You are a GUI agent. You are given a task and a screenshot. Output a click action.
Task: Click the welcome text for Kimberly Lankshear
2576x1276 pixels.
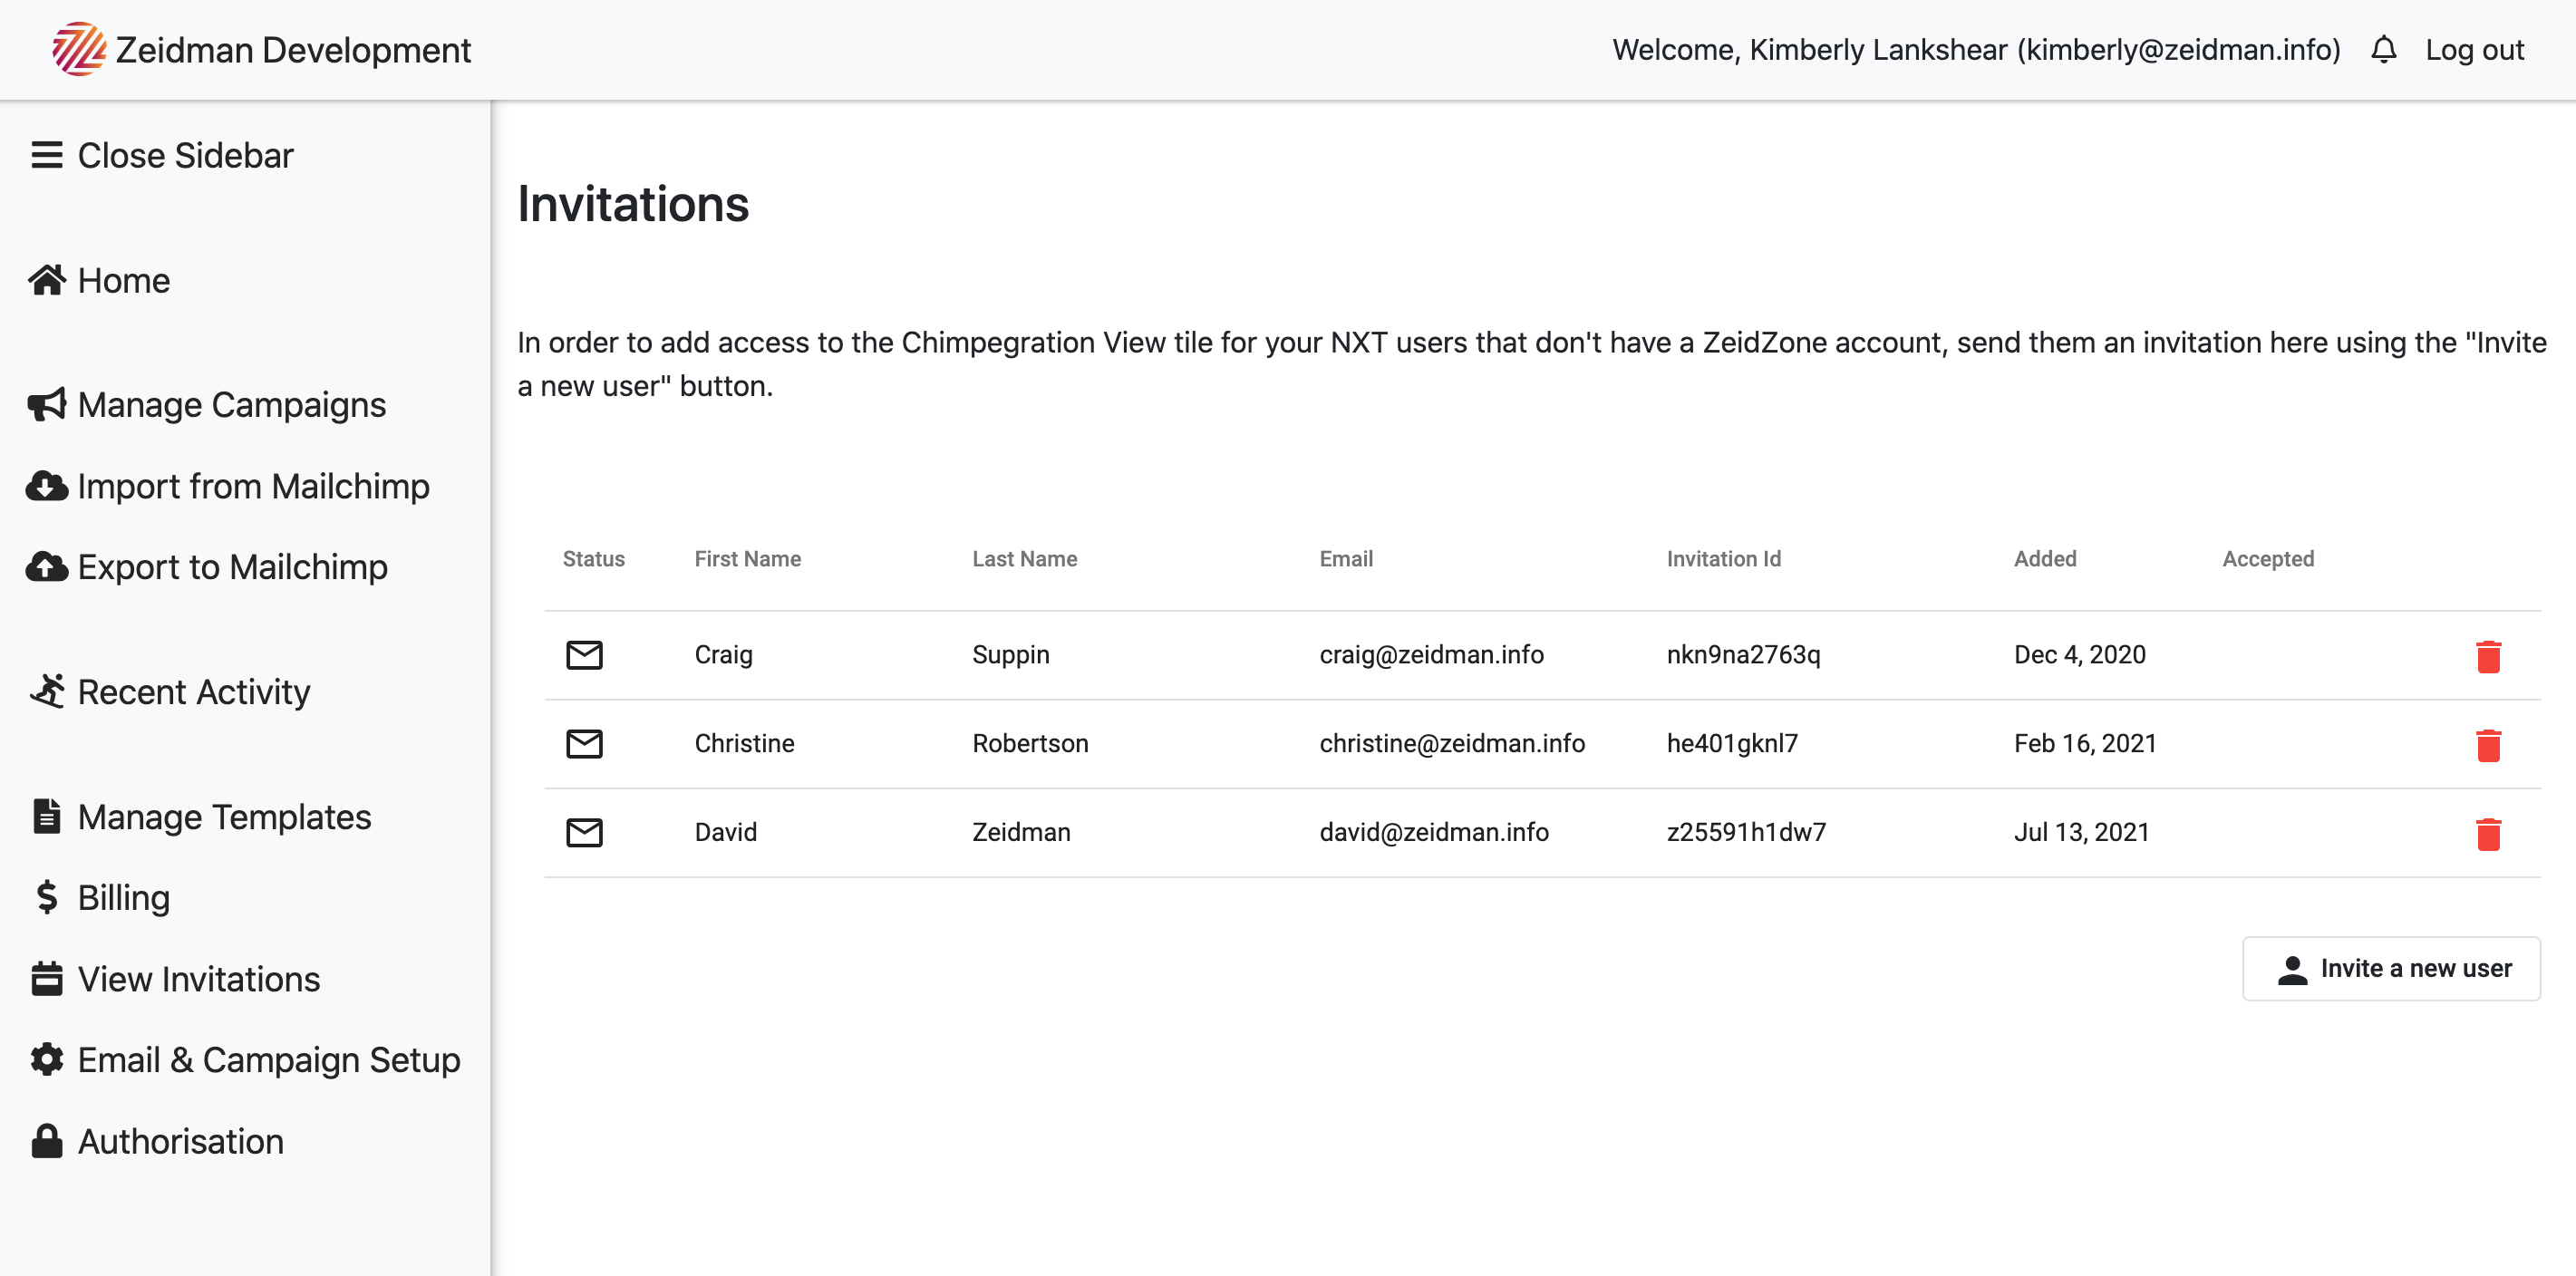(x=1975, y=49)
